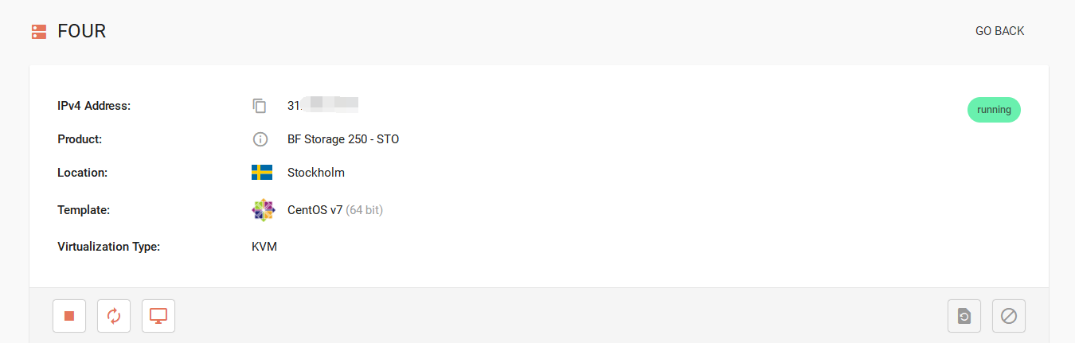
Task: Copy the IPv4 address with the copy icon
Action: (x=260, y=106)
